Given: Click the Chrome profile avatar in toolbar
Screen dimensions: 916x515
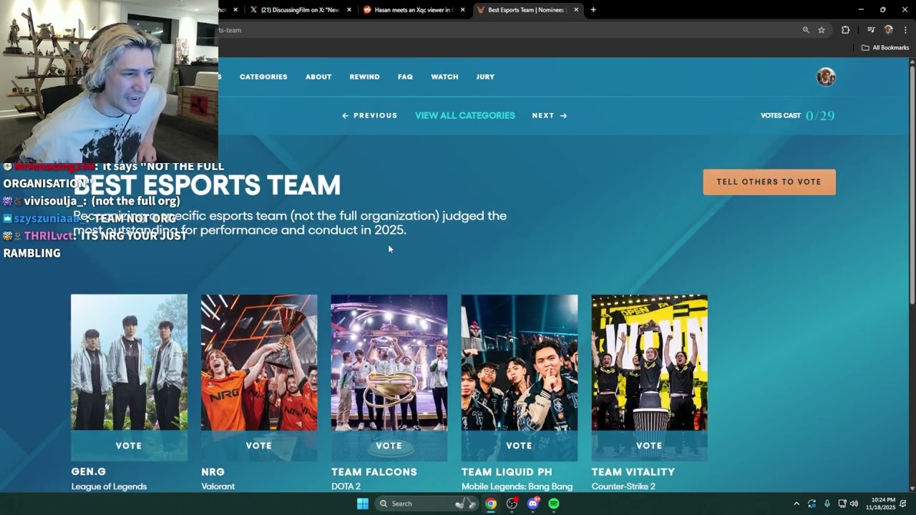Looking at the screenshot, I should 889,30.
